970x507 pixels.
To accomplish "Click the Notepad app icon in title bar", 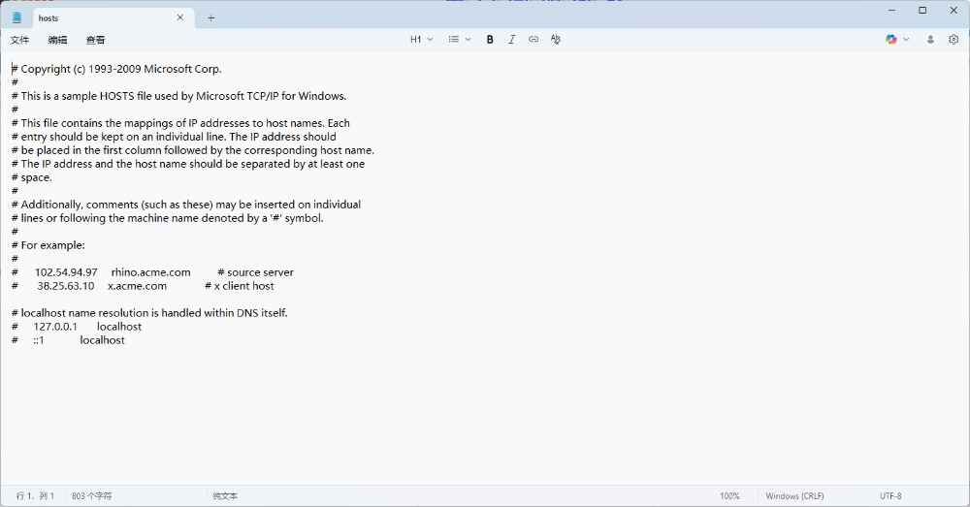I will 16,17.
